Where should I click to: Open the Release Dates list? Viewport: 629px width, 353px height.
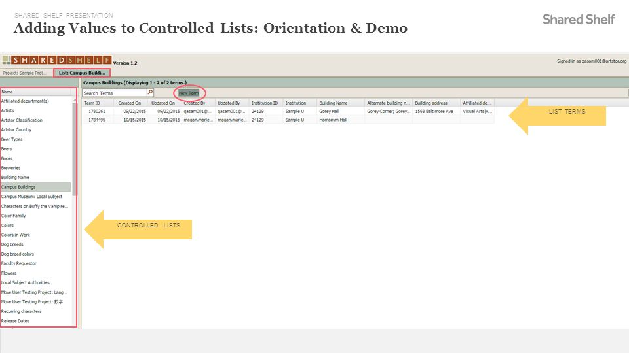tap(35, 321)
